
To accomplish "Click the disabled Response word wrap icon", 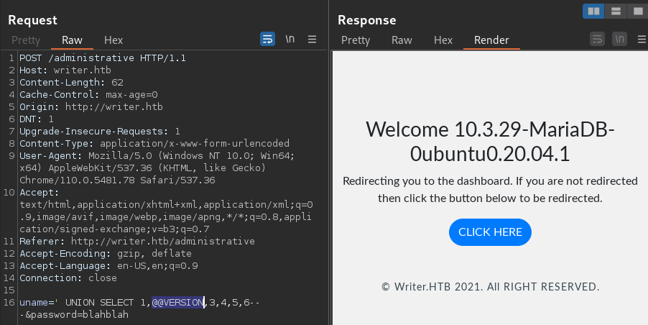I will (x=597, y=40).
